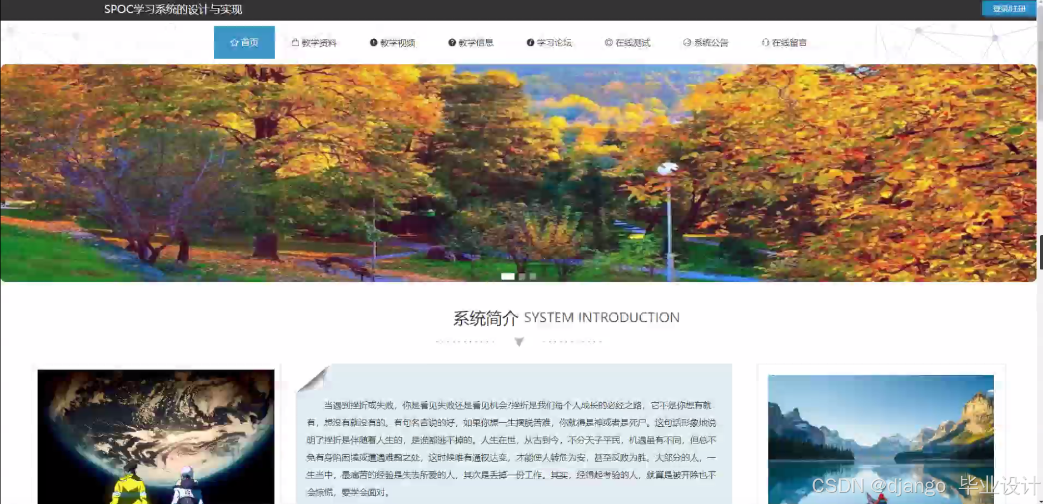
Task: Click the person icon beside 在线留言
Action: tap(764, 42)
